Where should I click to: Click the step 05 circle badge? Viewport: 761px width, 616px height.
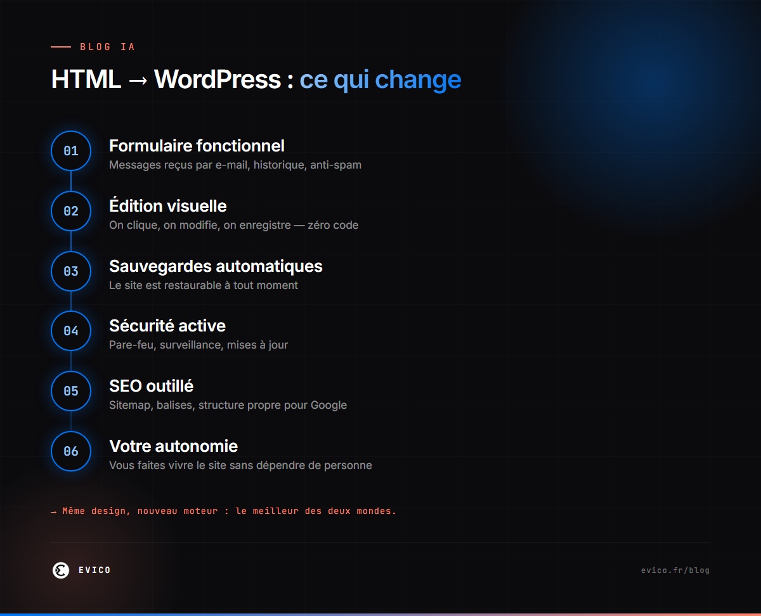point(71,391)
